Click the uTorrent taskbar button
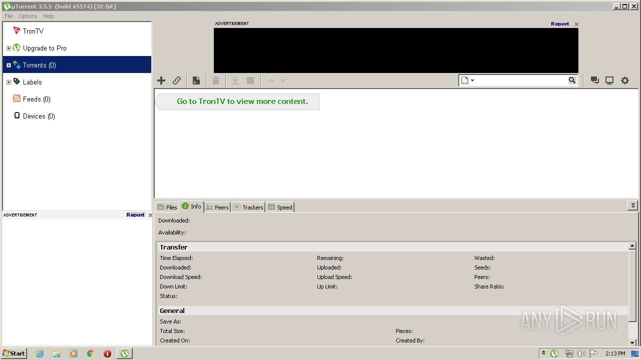This screenshot has height=360, width=641. tap(124, 353)
